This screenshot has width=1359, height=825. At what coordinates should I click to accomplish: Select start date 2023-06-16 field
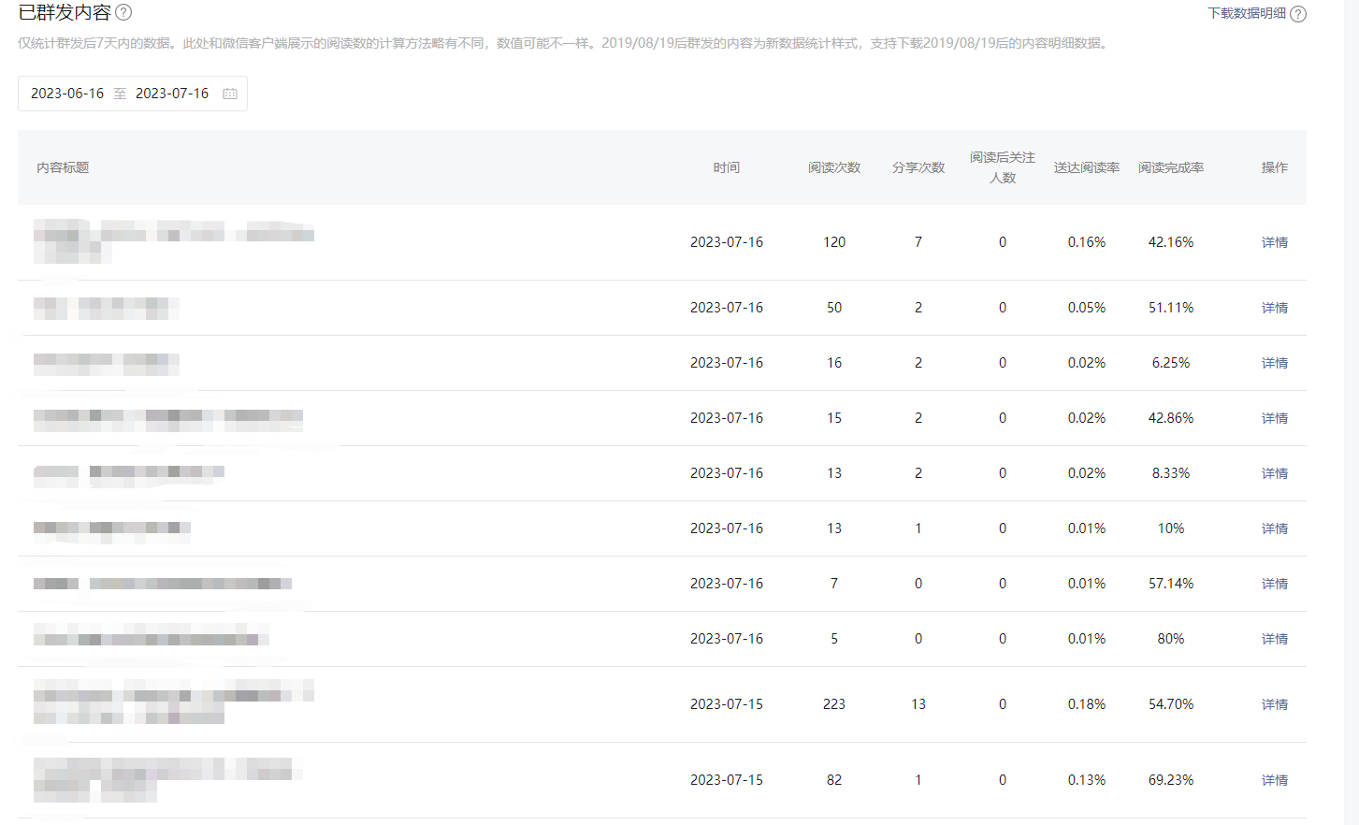click(x=67, y=94)
